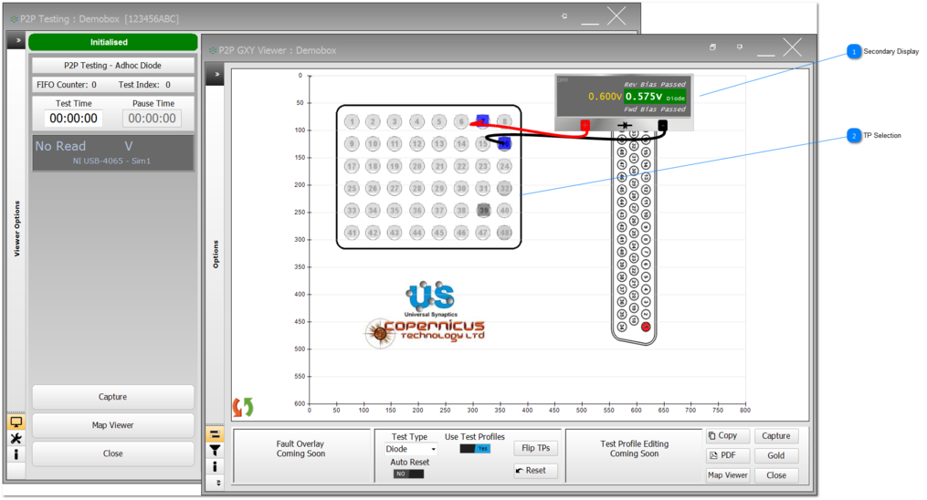Click the Pause Time 00:00:00 field
Viewport: 927px width, 500px height.
pyautogui.click(x=152, y=118)
